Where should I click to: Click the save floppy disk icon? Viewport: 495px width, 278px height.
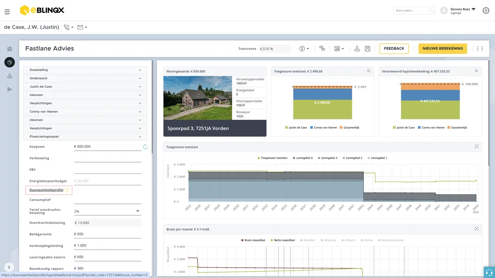pyautogui.click(x=368, y=49)
